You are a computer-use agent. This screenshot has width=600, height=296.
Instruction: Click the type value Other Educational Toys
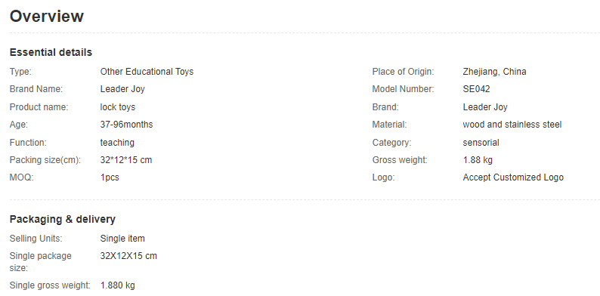(x=147, y=72)
